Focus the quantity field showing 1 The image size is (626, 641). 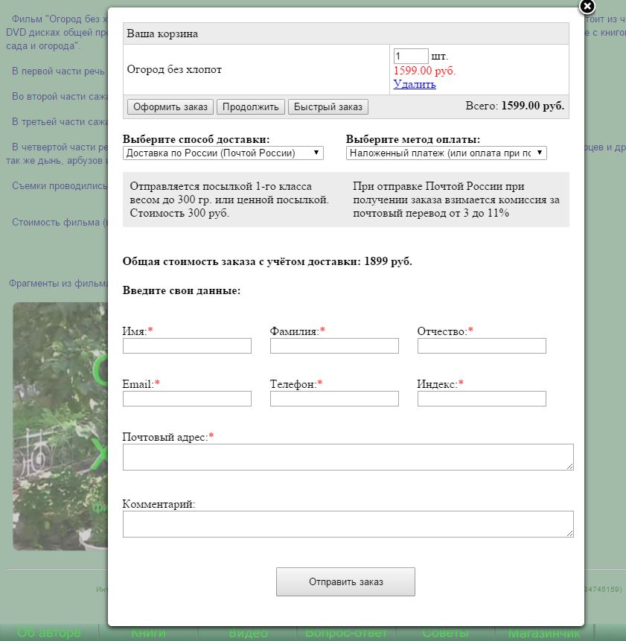(411, 56)
